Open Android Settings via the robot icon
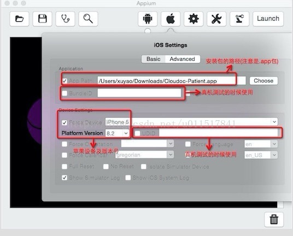Viewport: 293px width, 236px height. tap(148, 19)
